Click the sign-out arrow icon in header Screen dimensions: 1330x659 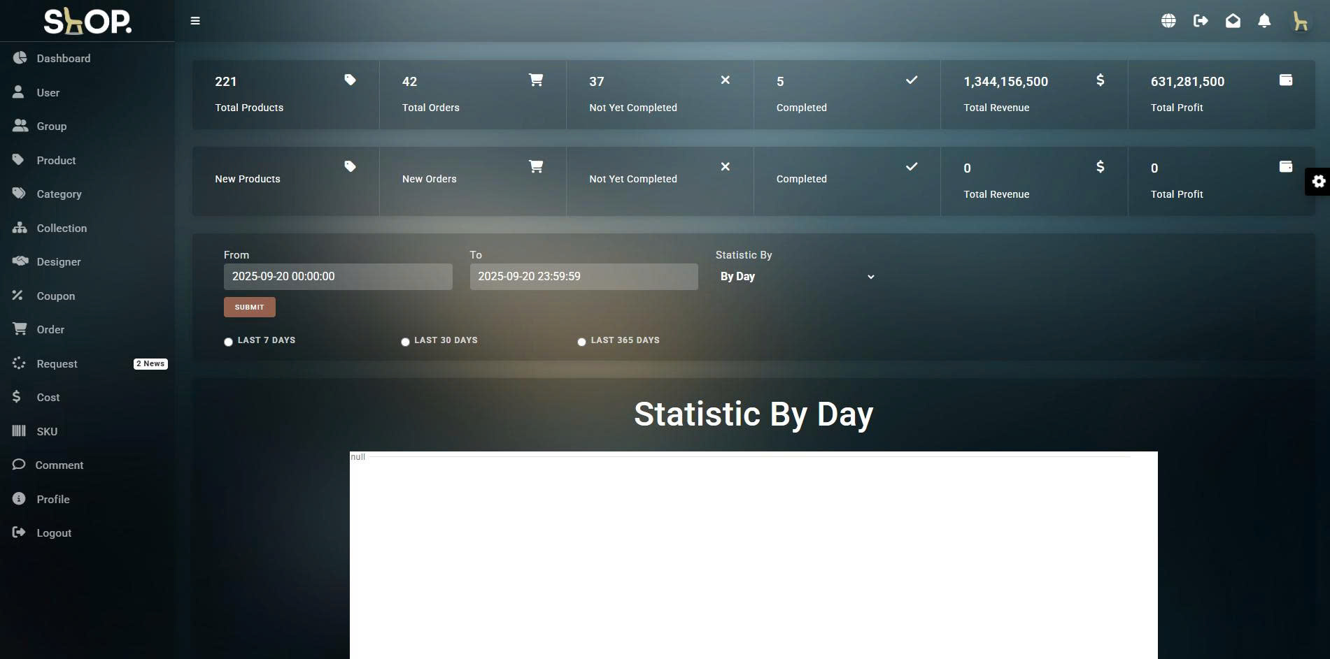[1201, 21]
